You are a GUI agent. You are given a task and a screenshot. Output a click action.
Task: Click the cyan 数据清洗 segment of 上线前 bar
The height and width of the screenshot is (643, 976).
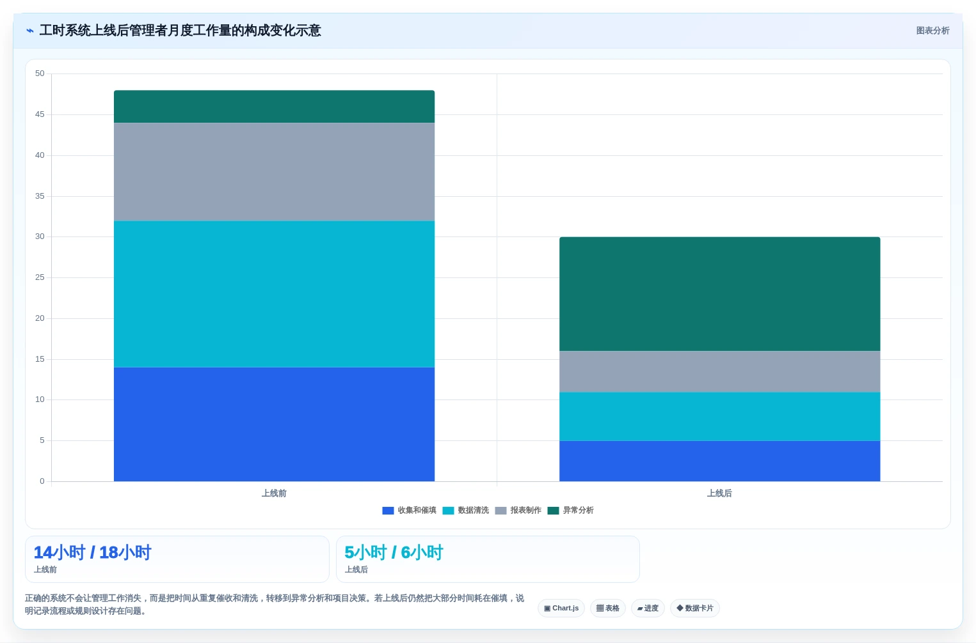pyautogui.click(x=274, y=294)
